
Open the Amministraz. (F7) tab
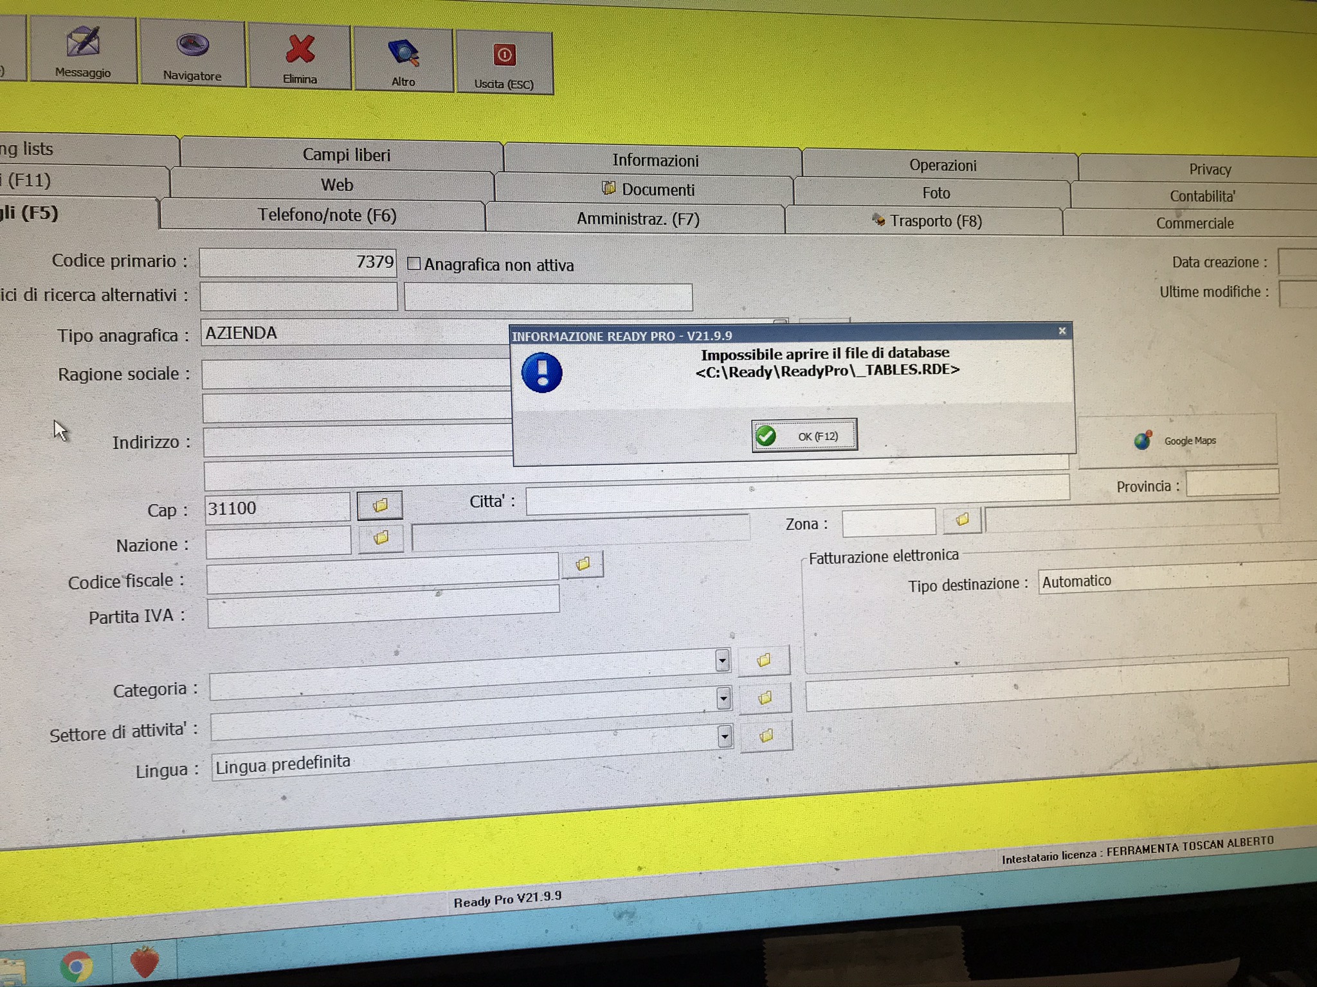pyautogui.click(x=637, y=218)
